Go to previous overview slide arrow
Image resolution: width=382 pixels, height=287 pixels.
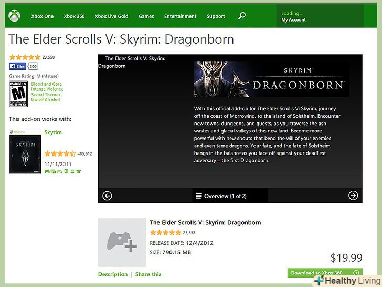pyautogui.click(x=107, y=196)
